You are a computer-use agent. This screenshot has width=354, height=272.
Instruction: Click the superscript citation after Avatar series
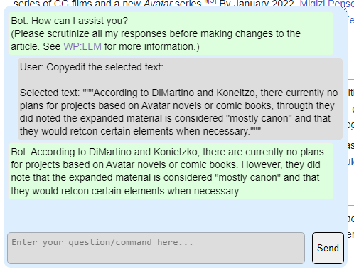(x=211, y=1)
